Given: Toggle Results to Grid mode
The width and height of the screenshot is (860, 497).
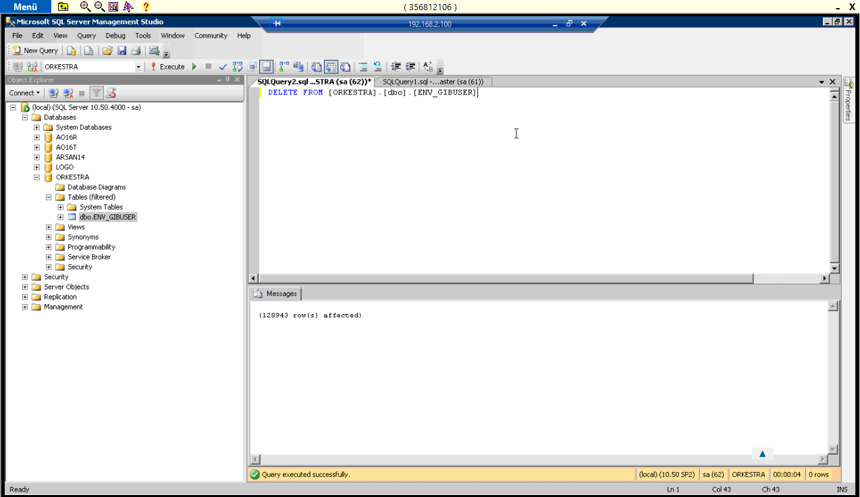Looking at the screenshot, I should pos(331,67).
